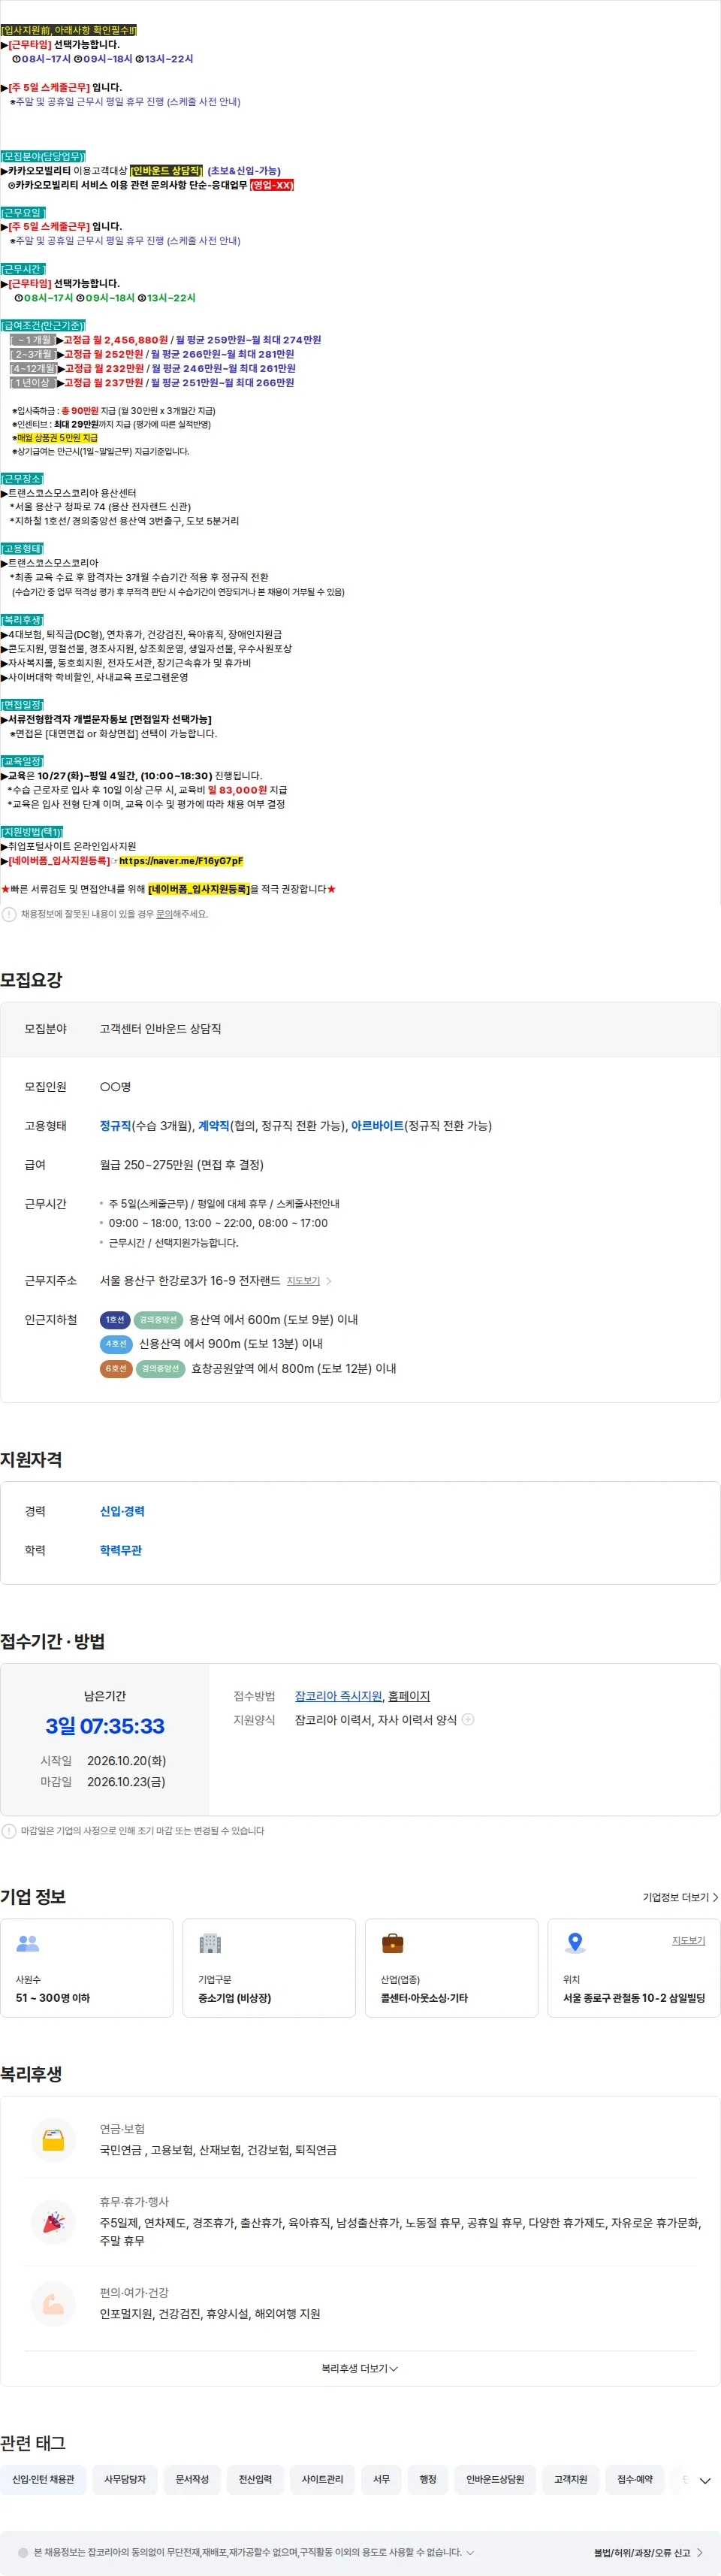Click the 학력무관 education requirement
Screen dimensions: 721x2576
click(x=121, y=1550)
